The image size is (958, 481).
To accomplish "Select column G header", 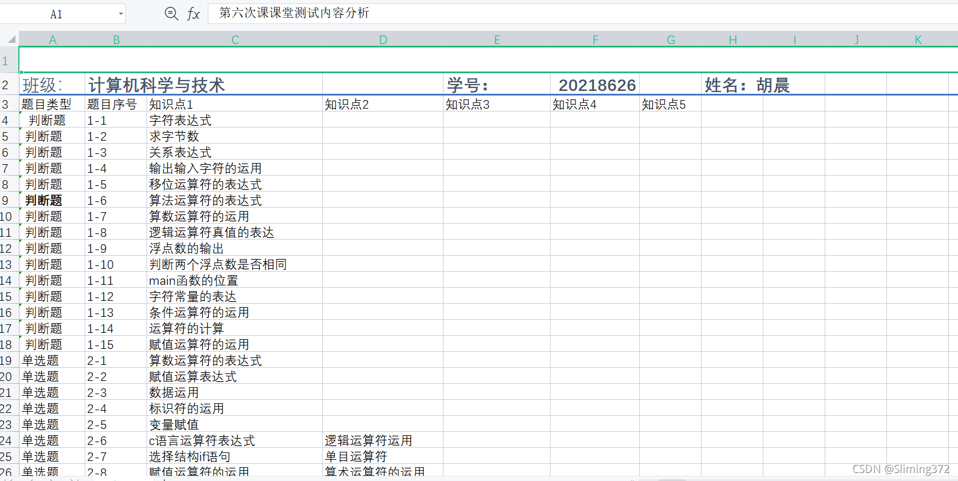I will pyautogui.click(x=671, y=39).
